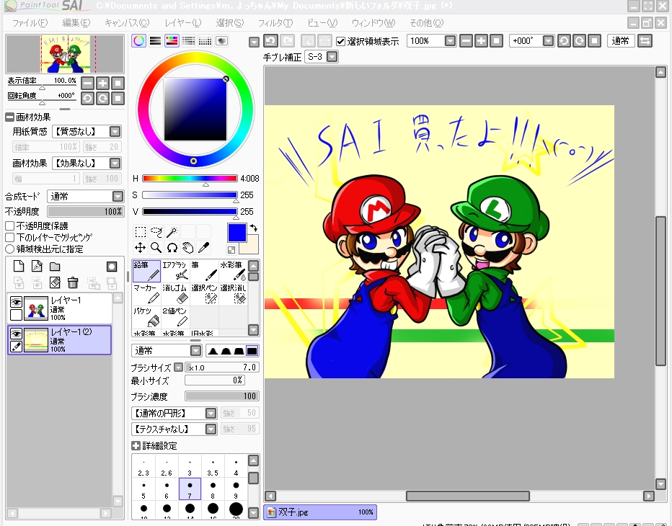Select the Watercolor (水彩筆) tool
This screenshot has height=526, width=672.
pos(233,271)
